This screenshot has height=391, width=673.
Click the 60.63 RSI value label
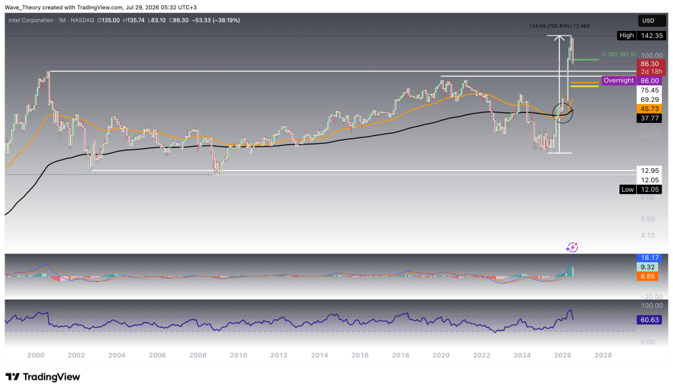(x=649, y=320)
